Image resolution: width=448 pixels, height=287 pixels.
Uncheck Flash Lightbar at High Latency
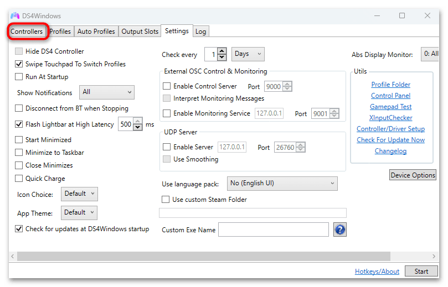tap(19, 124)
